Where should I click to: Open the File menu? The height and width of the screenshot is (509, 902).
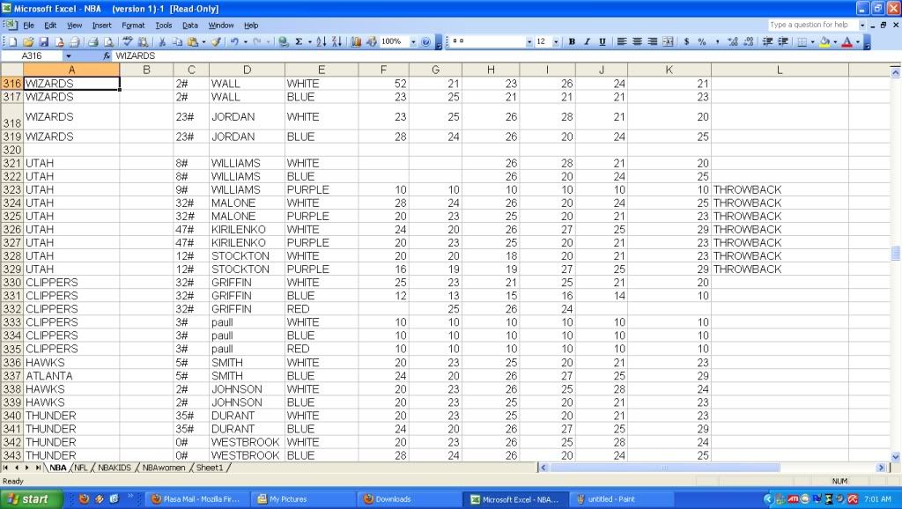click(28, 26)
